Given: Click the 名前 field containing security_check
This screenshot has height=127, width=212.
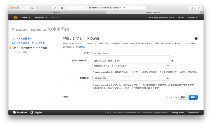Looking at the screenshot, I should click(x=131, y=53).
